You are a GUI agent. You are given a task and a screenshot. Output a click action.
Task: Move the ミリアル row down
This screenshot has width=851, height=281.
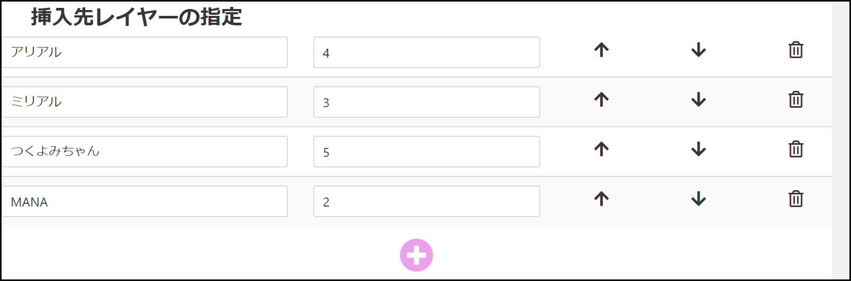(699, 100)
